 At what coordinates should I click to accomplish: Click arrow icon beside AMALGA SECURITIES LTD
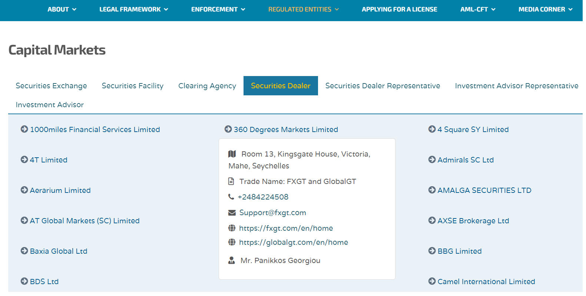pyautogui.click(x=432, y=190)
